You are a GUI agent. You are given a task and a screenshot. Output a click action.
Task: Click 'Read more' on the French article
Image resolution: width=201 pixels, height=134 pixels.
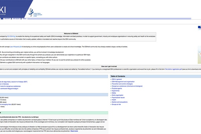tap(74, 131)
